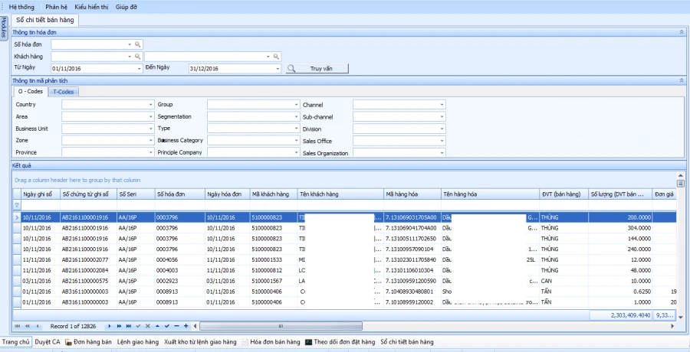Expand the Country dropdown
690x352 pixels.
click(150, 105)
